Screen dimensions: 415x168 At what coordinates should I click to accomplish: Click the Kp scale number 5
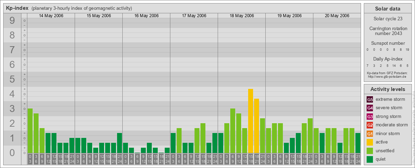tap(12, 79)
